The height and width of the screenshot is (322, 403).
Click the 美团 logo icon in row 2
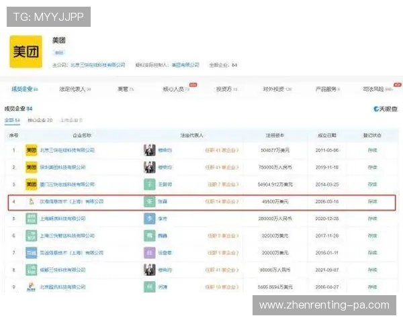[x=32, y=168]
